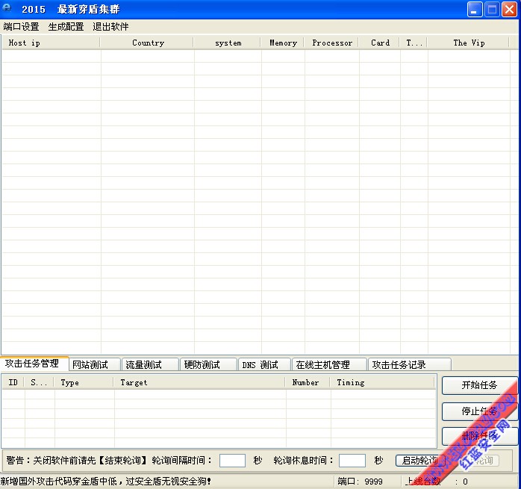Viewport: 521px width, 489px height.
Task: Focus the 轮询休息时间 input field
Action: [x=352, y=461]
